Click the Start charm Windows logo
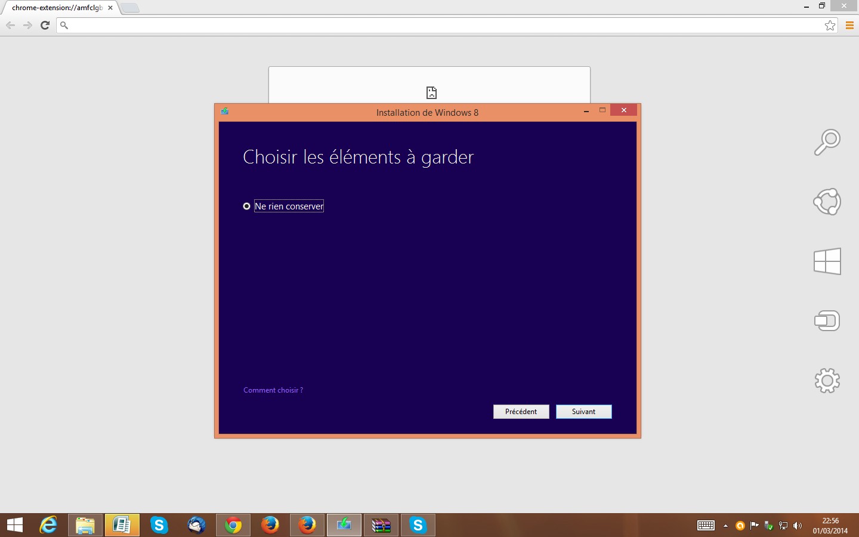 point(827,261)
